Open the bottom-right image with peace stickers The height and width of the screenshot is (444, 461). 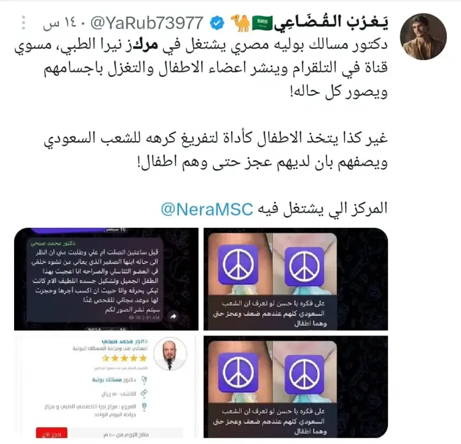click(296, 387)
